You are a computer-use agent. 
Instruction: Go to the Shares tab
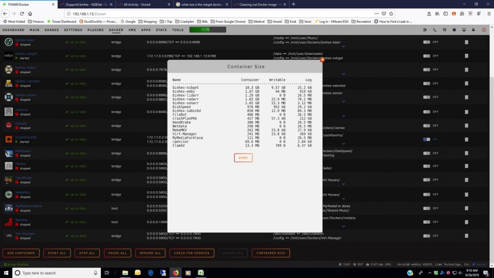click(52, 30)
